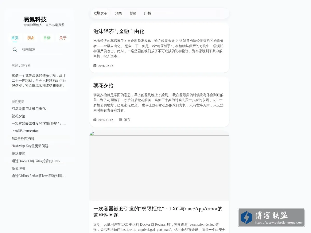The image size is (311, 233).
Task: Open post title 泡沫经济与金融自由化
Action: (119, 31)
